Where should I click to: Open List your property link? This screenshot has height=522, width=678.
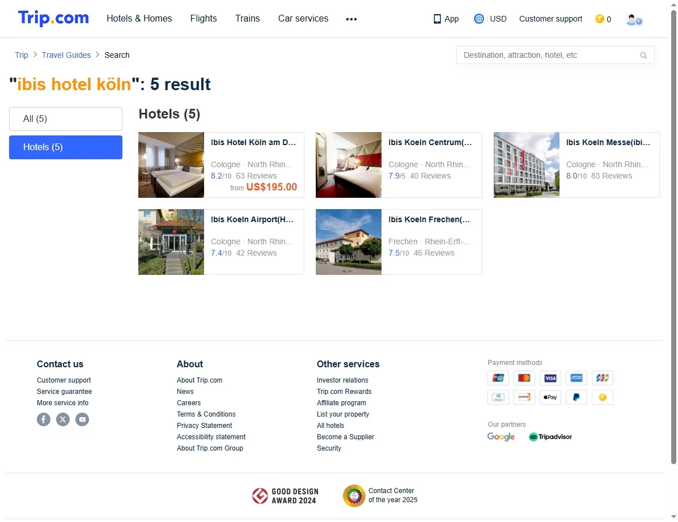[343, 414]
